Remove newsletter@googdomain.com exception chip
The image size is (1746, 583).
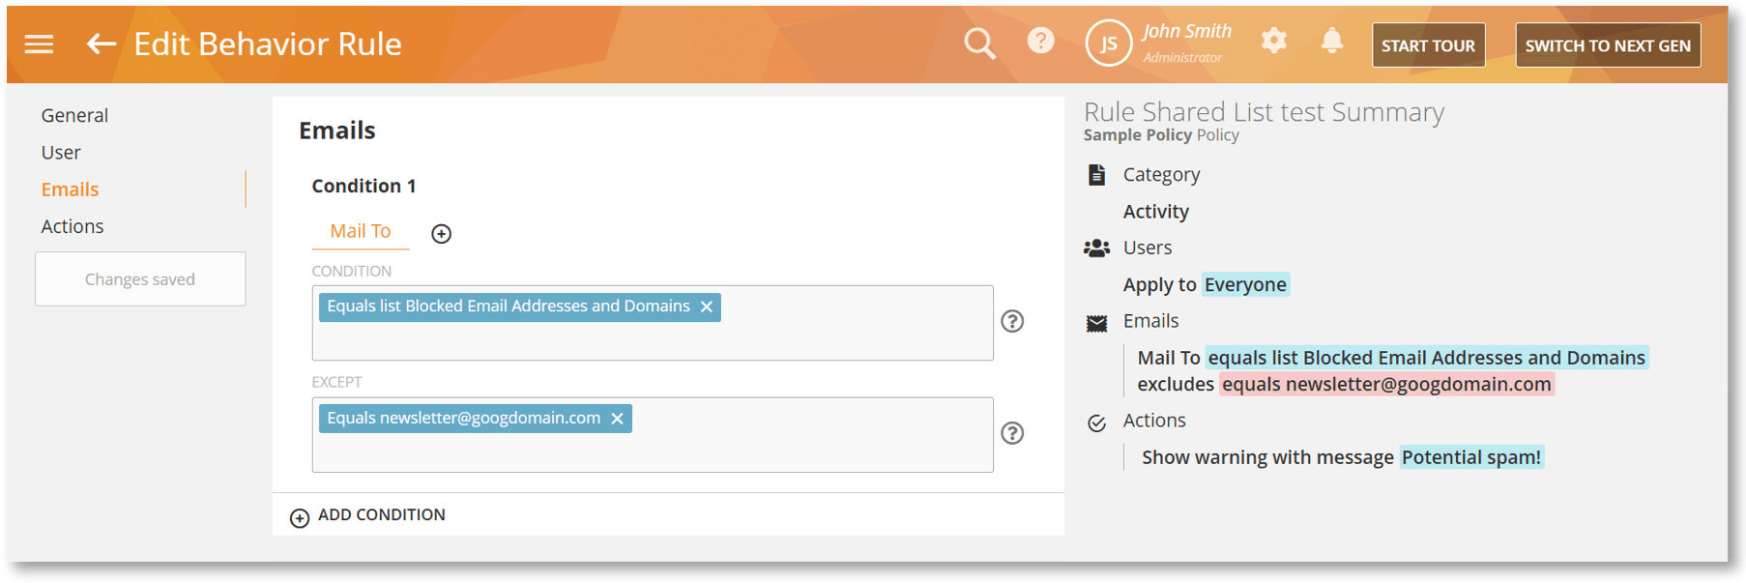617,419
